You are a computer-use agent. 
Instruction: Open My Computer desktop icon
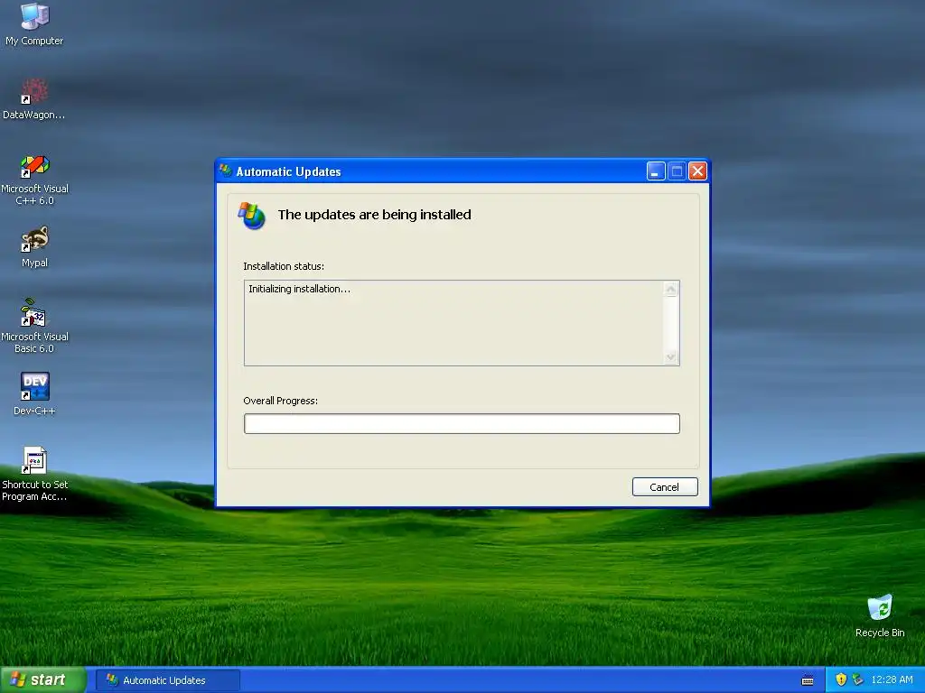click(34, 16)
